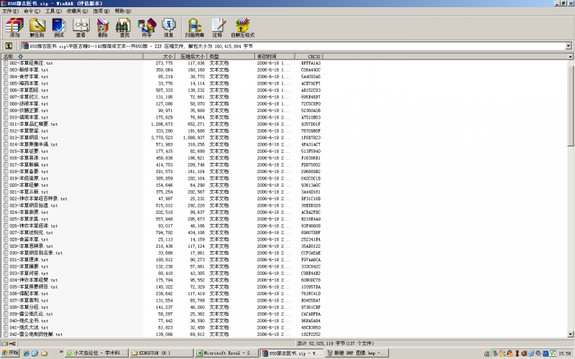Image resolution: width=575 pixels, height=359 pixels.
Task: Select file 004-食疗本草.txt
Action: (29, 77)
